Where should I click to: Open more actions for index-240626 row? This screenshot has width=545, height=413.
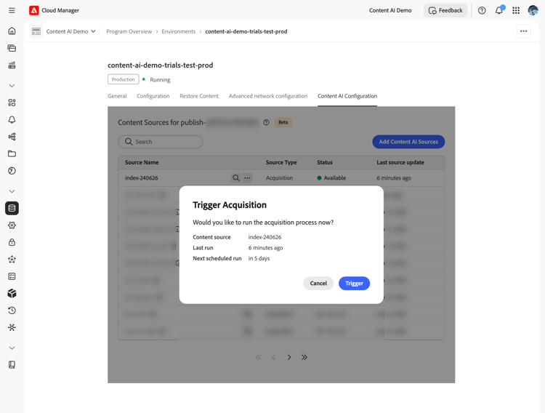click(247, 178)
